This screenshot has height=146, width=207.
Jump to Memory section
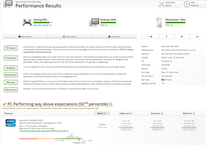(11, 83)
